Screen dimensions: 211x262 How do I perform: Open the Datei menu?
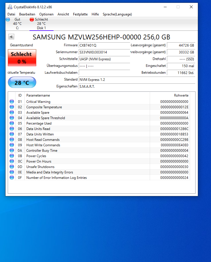click(x=11, y=14)
